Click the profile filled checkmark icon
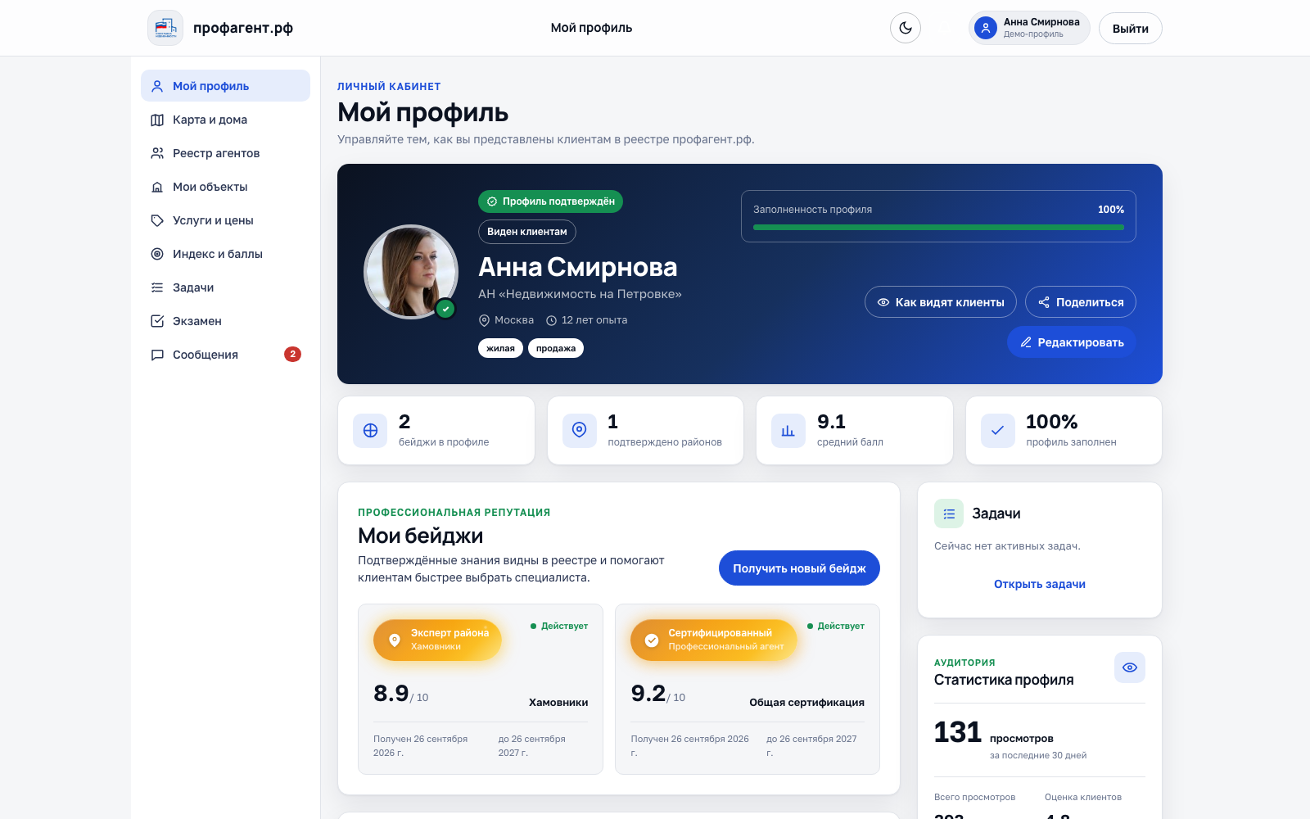This screenshot has height=819, width=1310. coord(998,431)
